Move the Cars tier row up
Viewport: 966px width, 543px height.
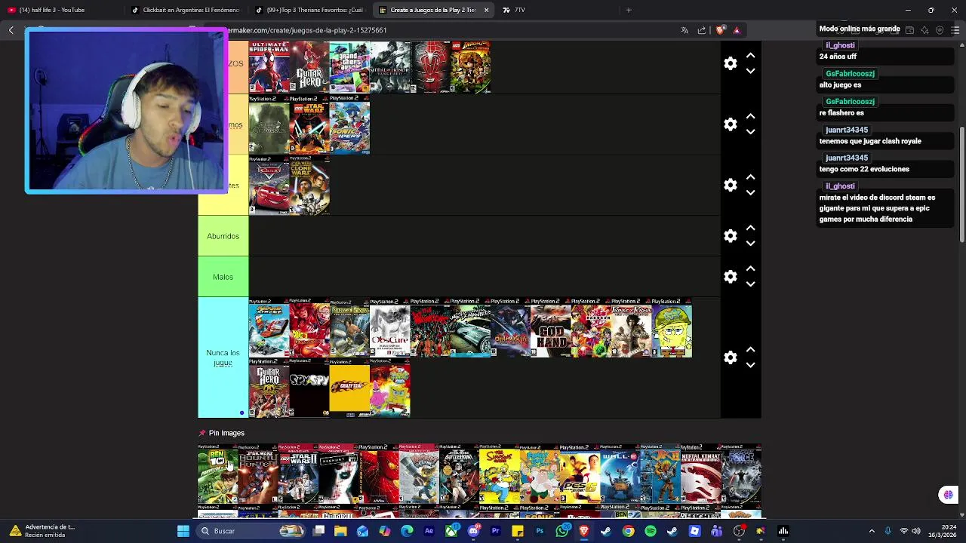point(750,176)
